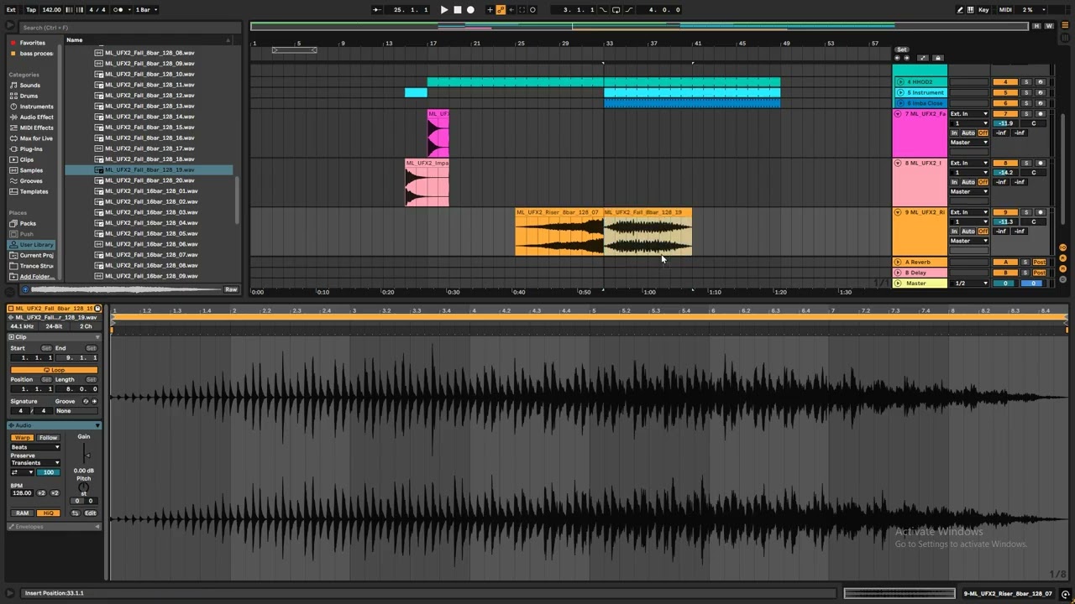This screenshot has height=604, width=1075.
Task: Fold track 9 ML_UFX2_Ri
Action: [898, 212]
